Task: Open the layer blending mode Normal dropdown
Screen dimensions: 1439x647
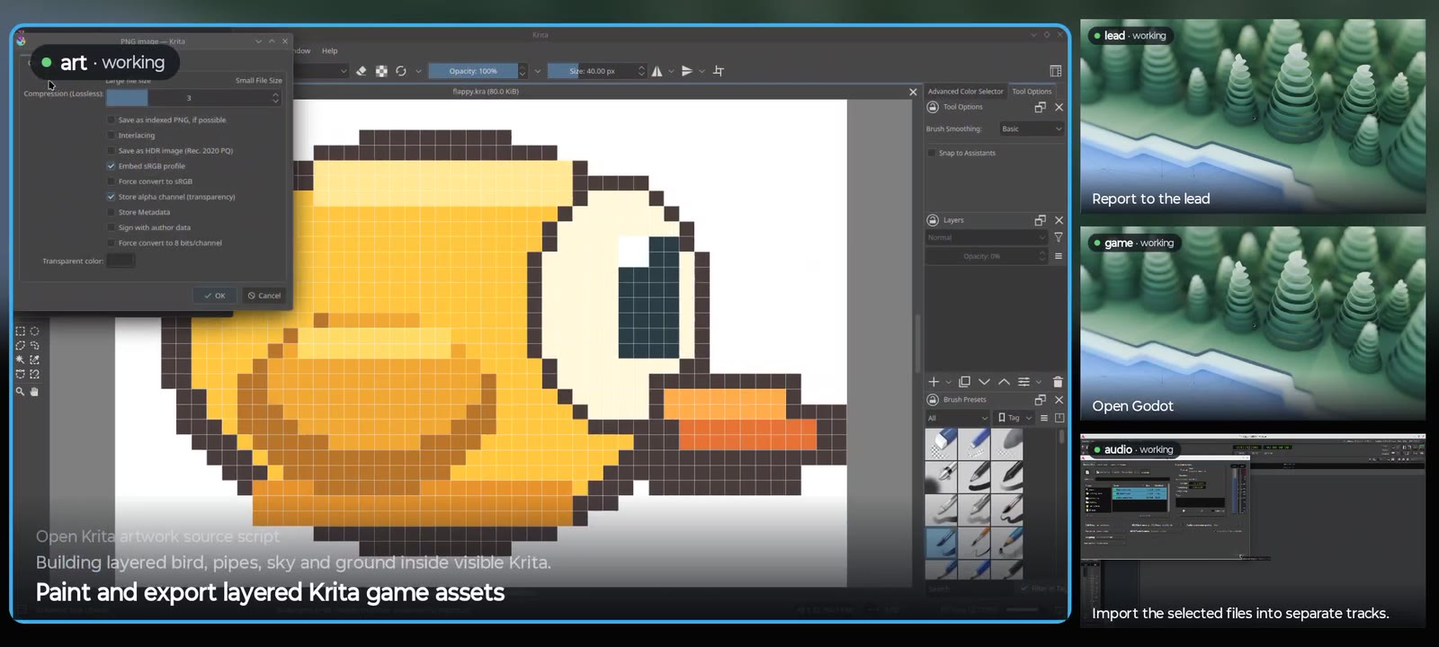Action: click(x=987, y=237)
